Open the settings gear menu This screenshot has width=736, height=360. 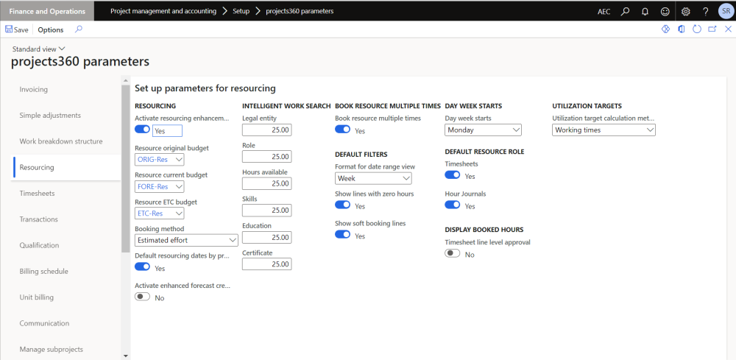[x=686, y=11]
